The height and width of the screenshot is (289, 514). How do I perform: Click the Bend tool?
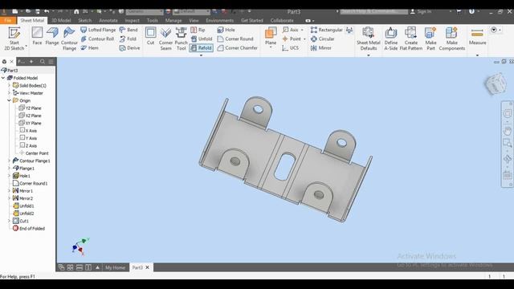[128, 30]
